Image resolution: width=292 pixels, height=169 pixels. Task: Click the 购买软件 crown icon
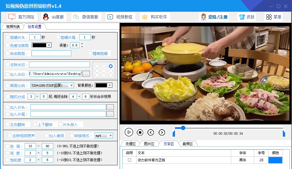pyautogui.click(x=145, y=17)
